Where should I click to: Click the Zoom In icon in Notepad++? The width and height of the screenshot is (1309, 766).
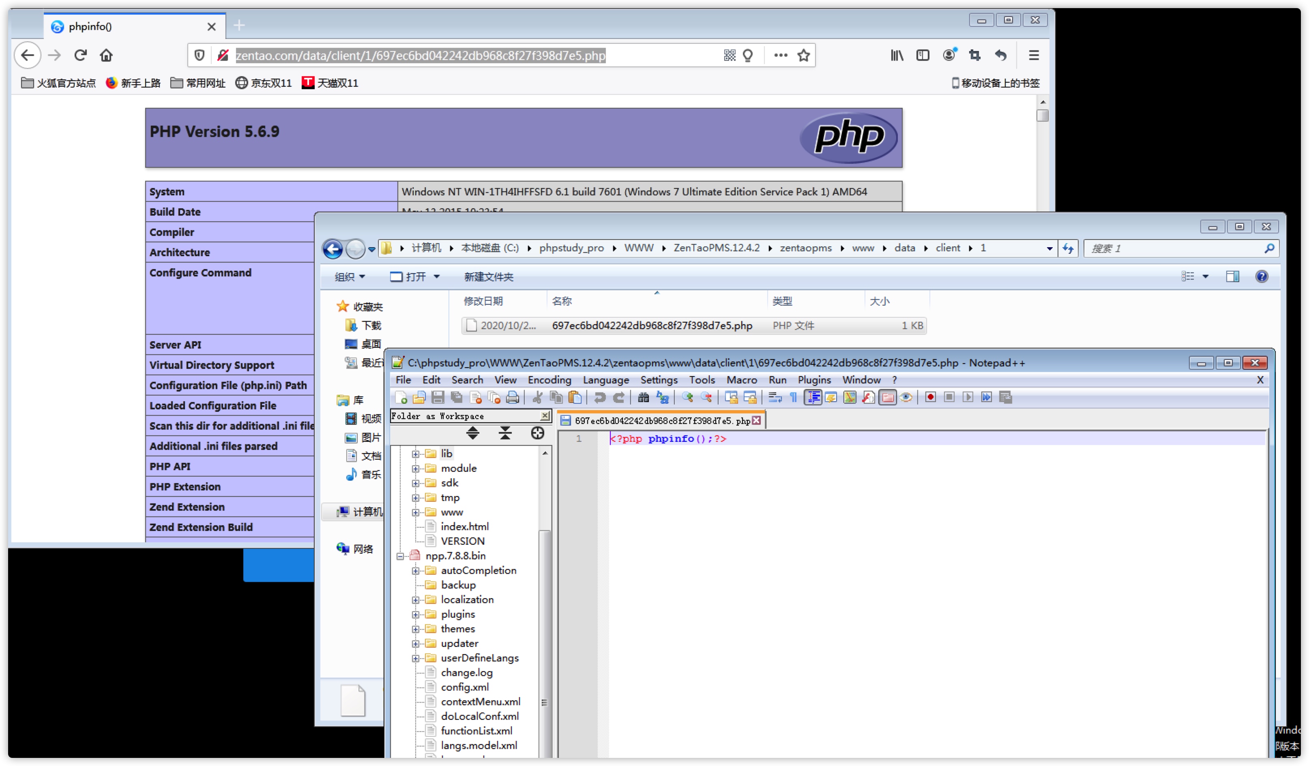688,398
